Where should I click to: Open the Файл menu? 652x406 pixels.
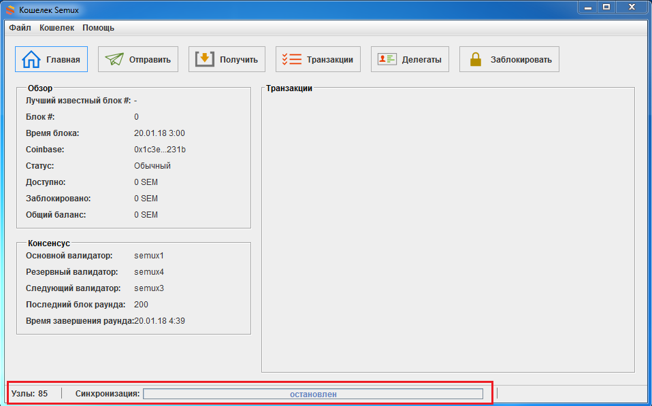(20, 28)
